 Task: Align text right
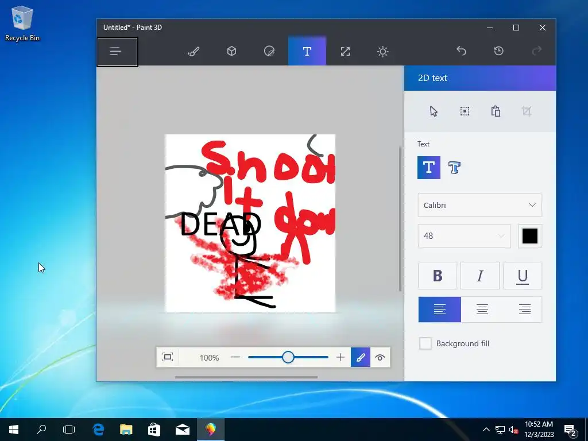525,310
